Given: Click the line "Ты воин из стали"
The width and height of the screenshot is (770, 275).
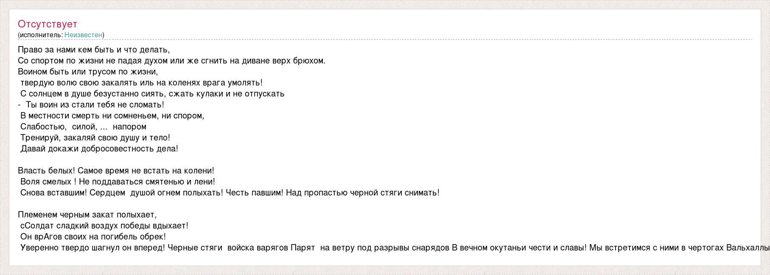Looking at the screenshot, I should 95,105.
